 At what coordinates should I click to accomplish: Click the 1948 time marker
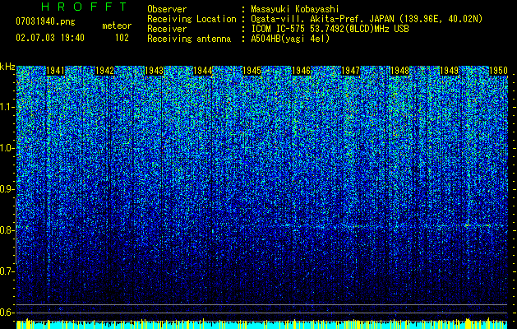[x=399, y=71]
